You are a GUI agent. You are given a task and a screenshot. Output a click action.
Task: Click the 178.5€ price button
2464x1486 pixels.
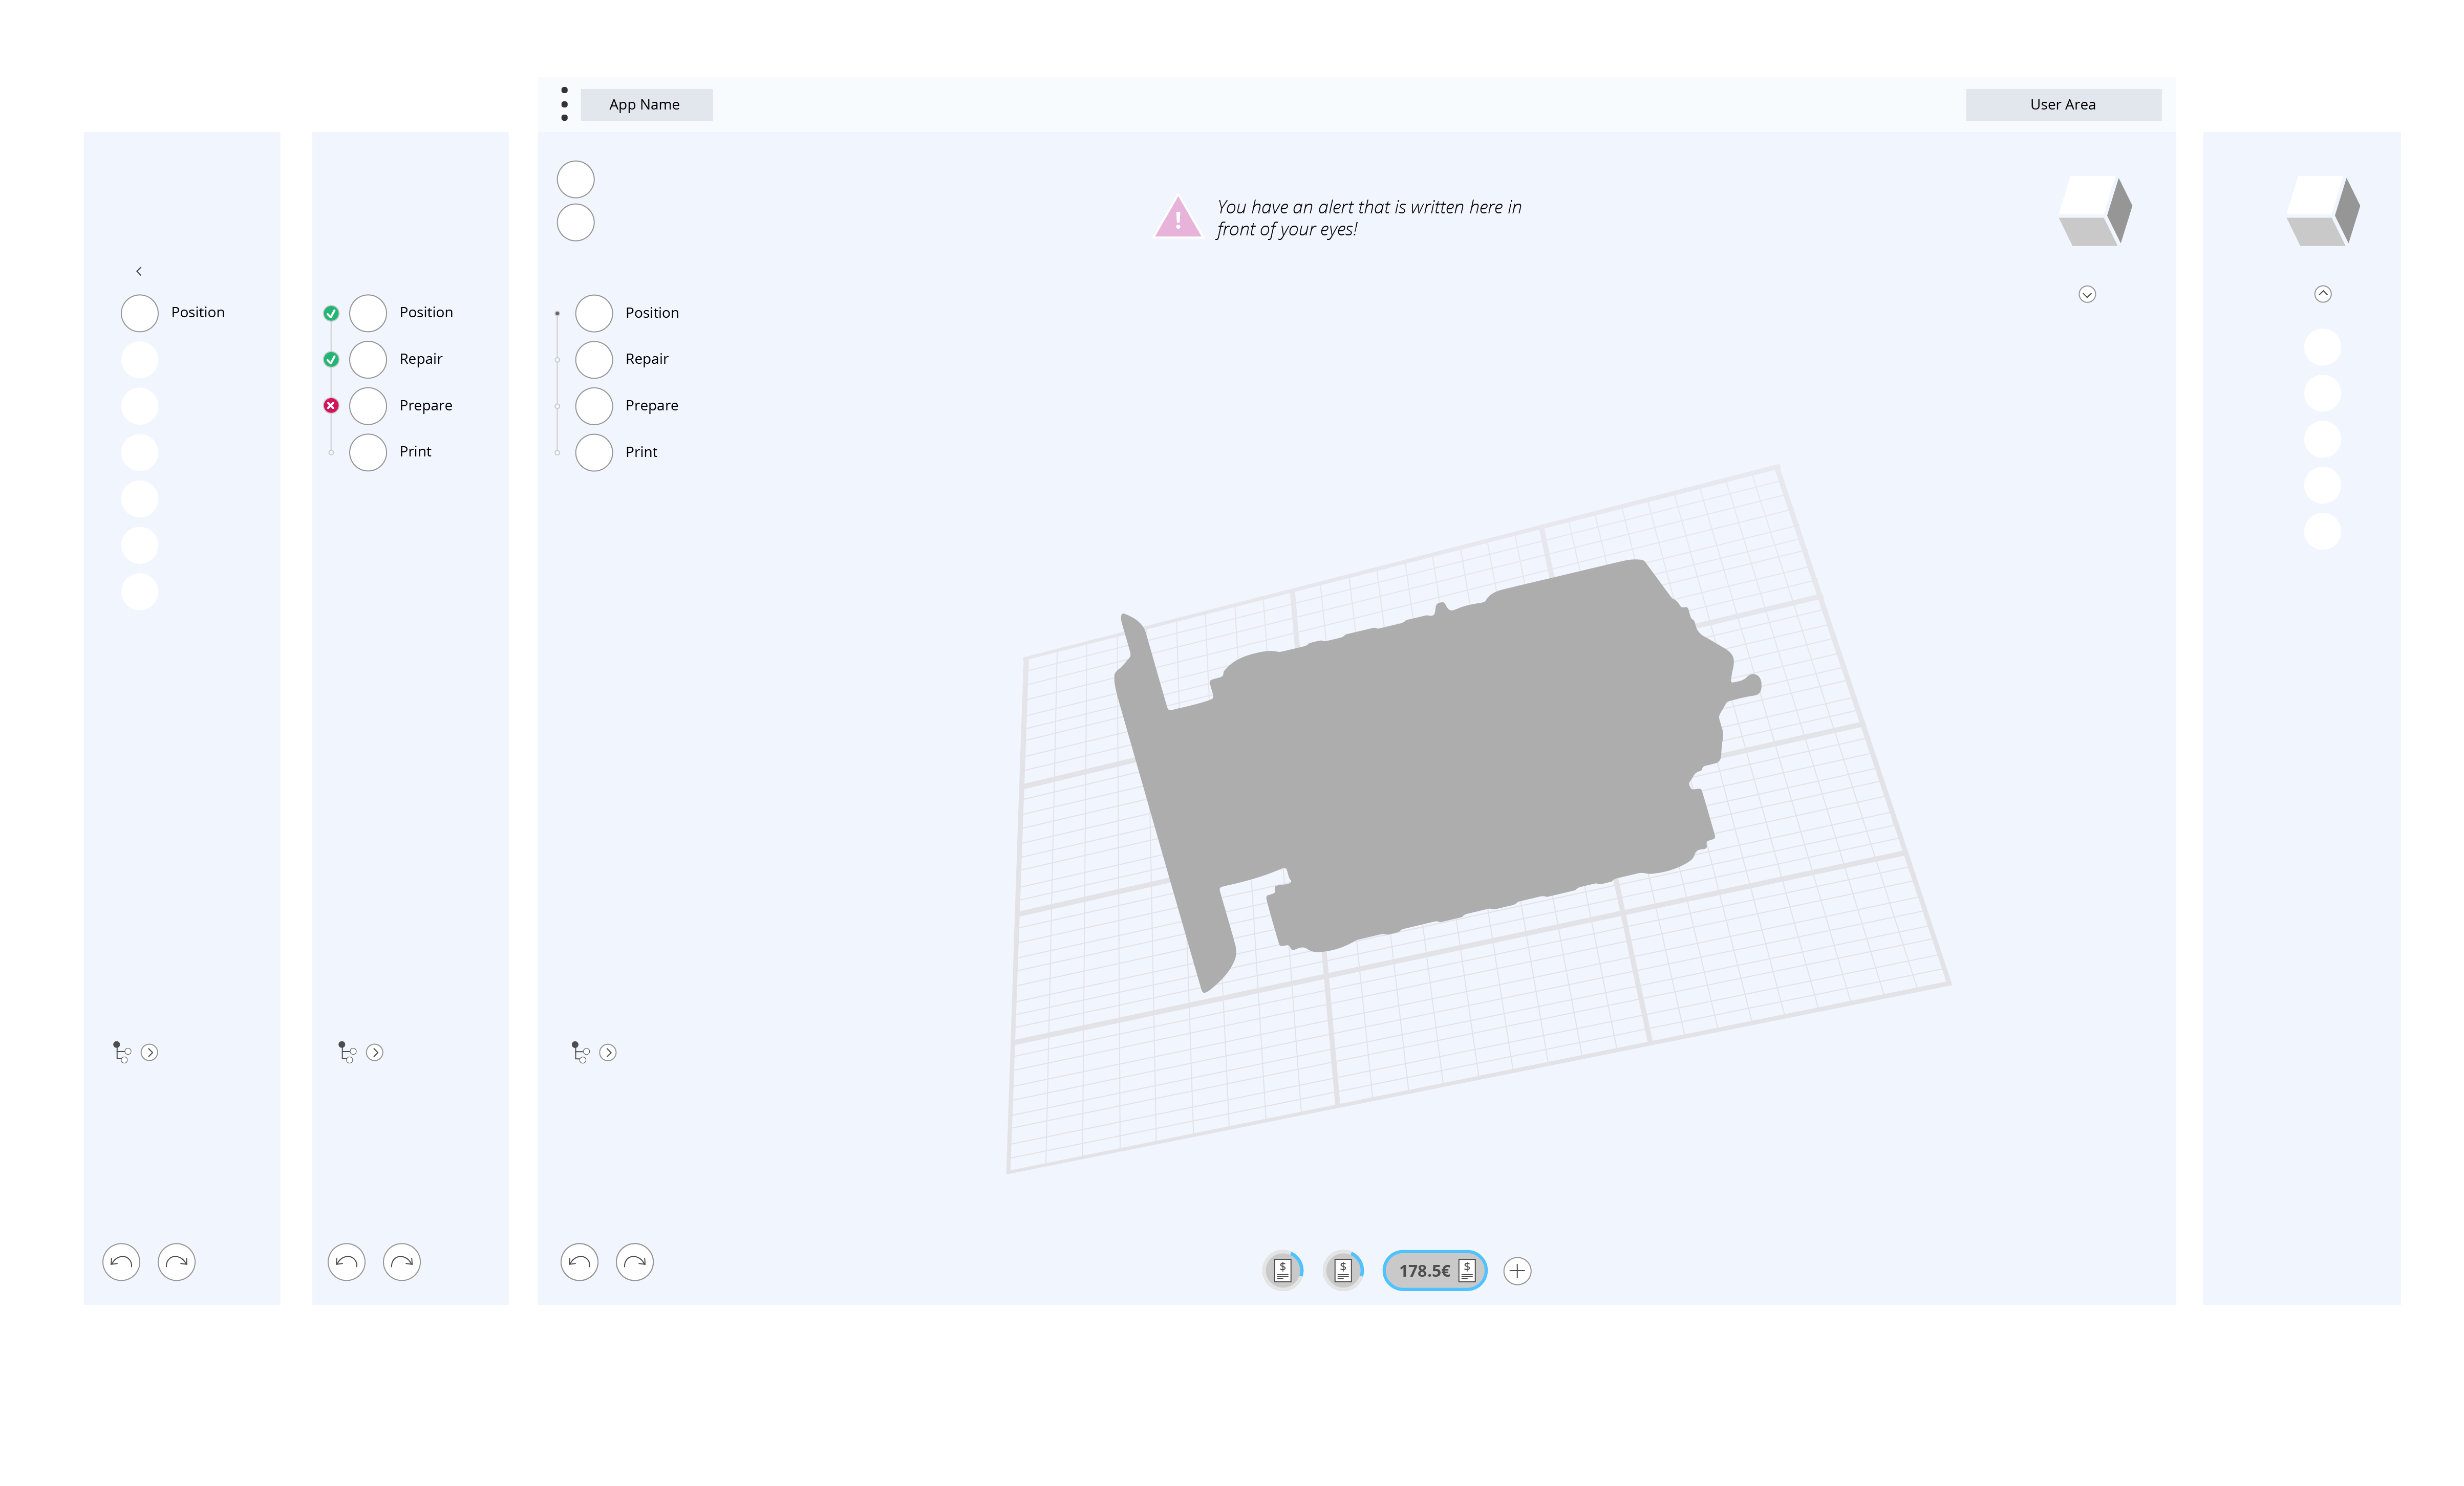[1434, 1271]
